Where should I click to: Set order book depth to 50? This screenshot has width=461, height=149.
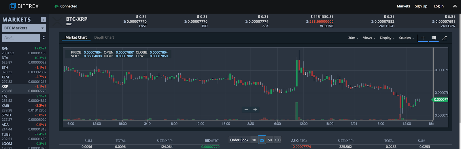click(270, 140)
